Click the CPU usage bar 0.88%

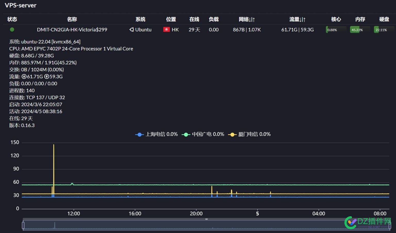336,30
